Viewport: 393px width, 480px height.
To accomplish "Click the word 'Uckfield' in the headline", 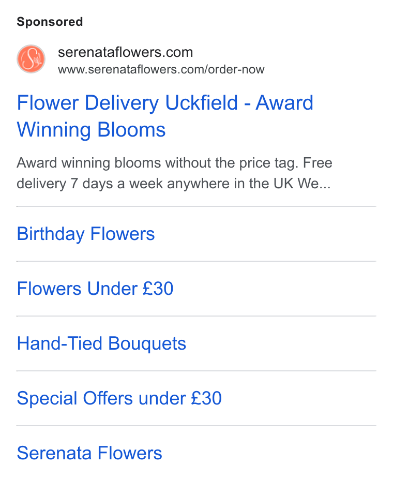I will coord(201,102).
